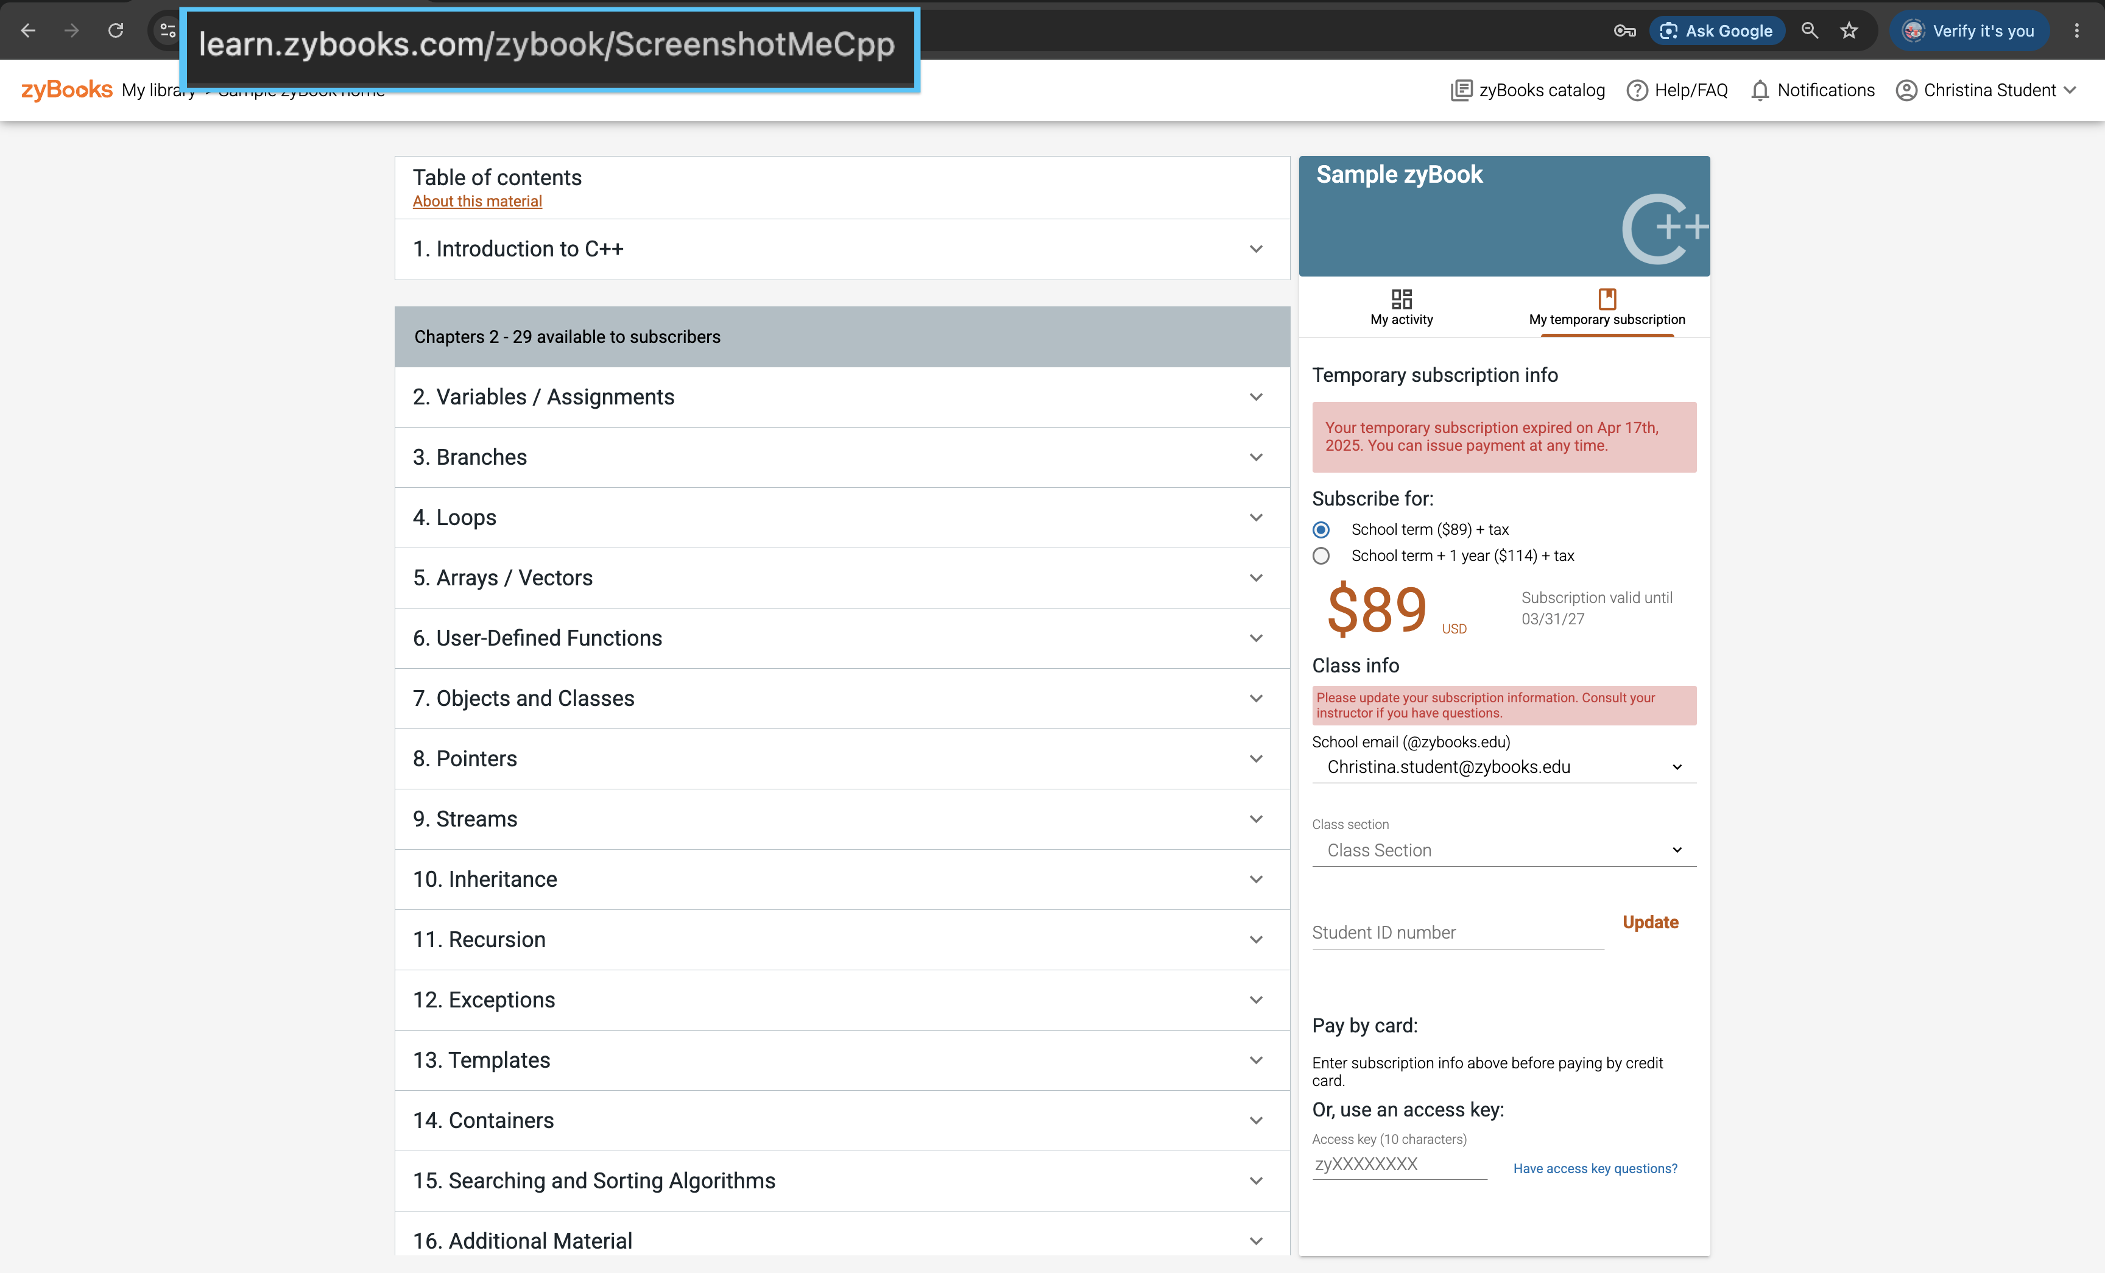Viewport: 2105px width, 1273px height.
Task: Expand chapter 2 Variables / Assignments
Action: (x=842, y=397)
